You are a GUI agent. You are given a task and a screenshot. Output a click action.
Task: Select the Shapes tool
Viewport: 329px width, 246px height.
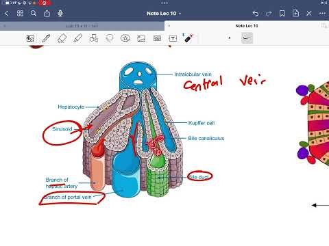click(94, 38)
